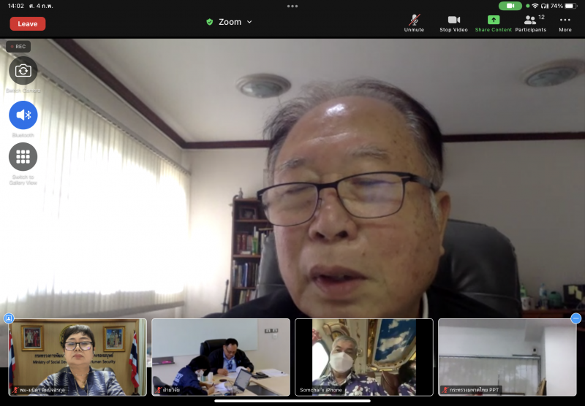Select the กระทรวงมหาดไทย PPT participant thumbnail
This screenshot has height=406, width=585.
click(507, 357)
